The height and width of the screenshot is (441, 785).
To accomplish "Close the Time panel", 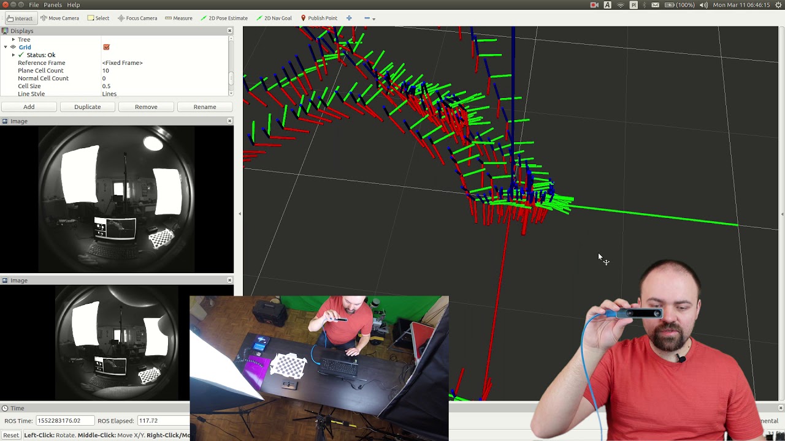I will (x=781, y=408).
